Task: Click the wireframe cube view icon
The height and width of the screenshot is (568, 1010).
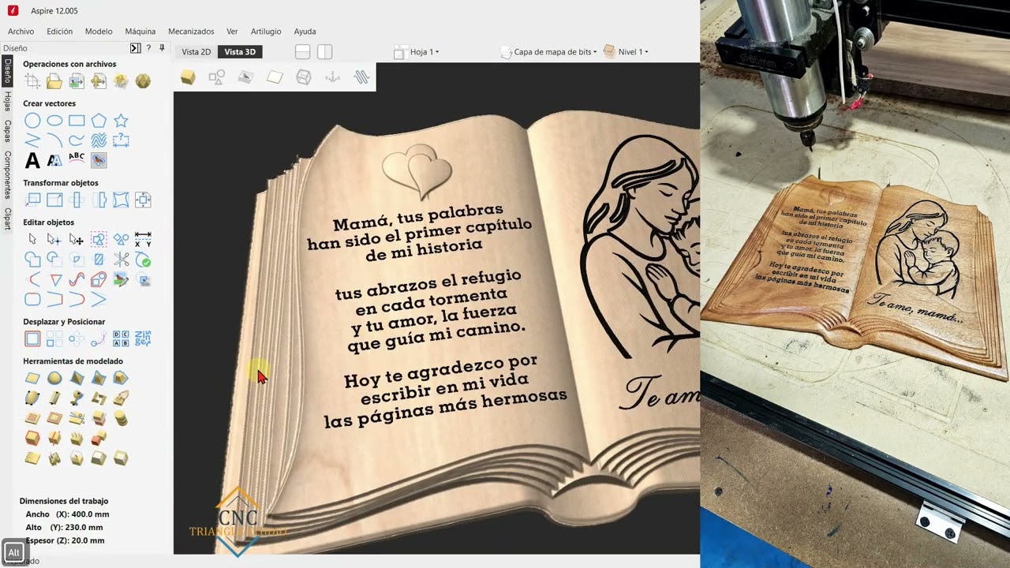Action: coord(303,77)
